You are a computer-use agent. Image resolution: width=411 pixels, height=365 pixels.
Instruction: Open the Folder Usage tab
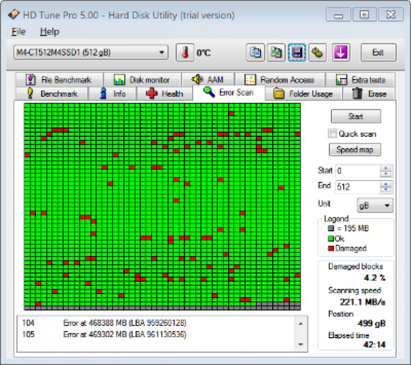[303, 94]
